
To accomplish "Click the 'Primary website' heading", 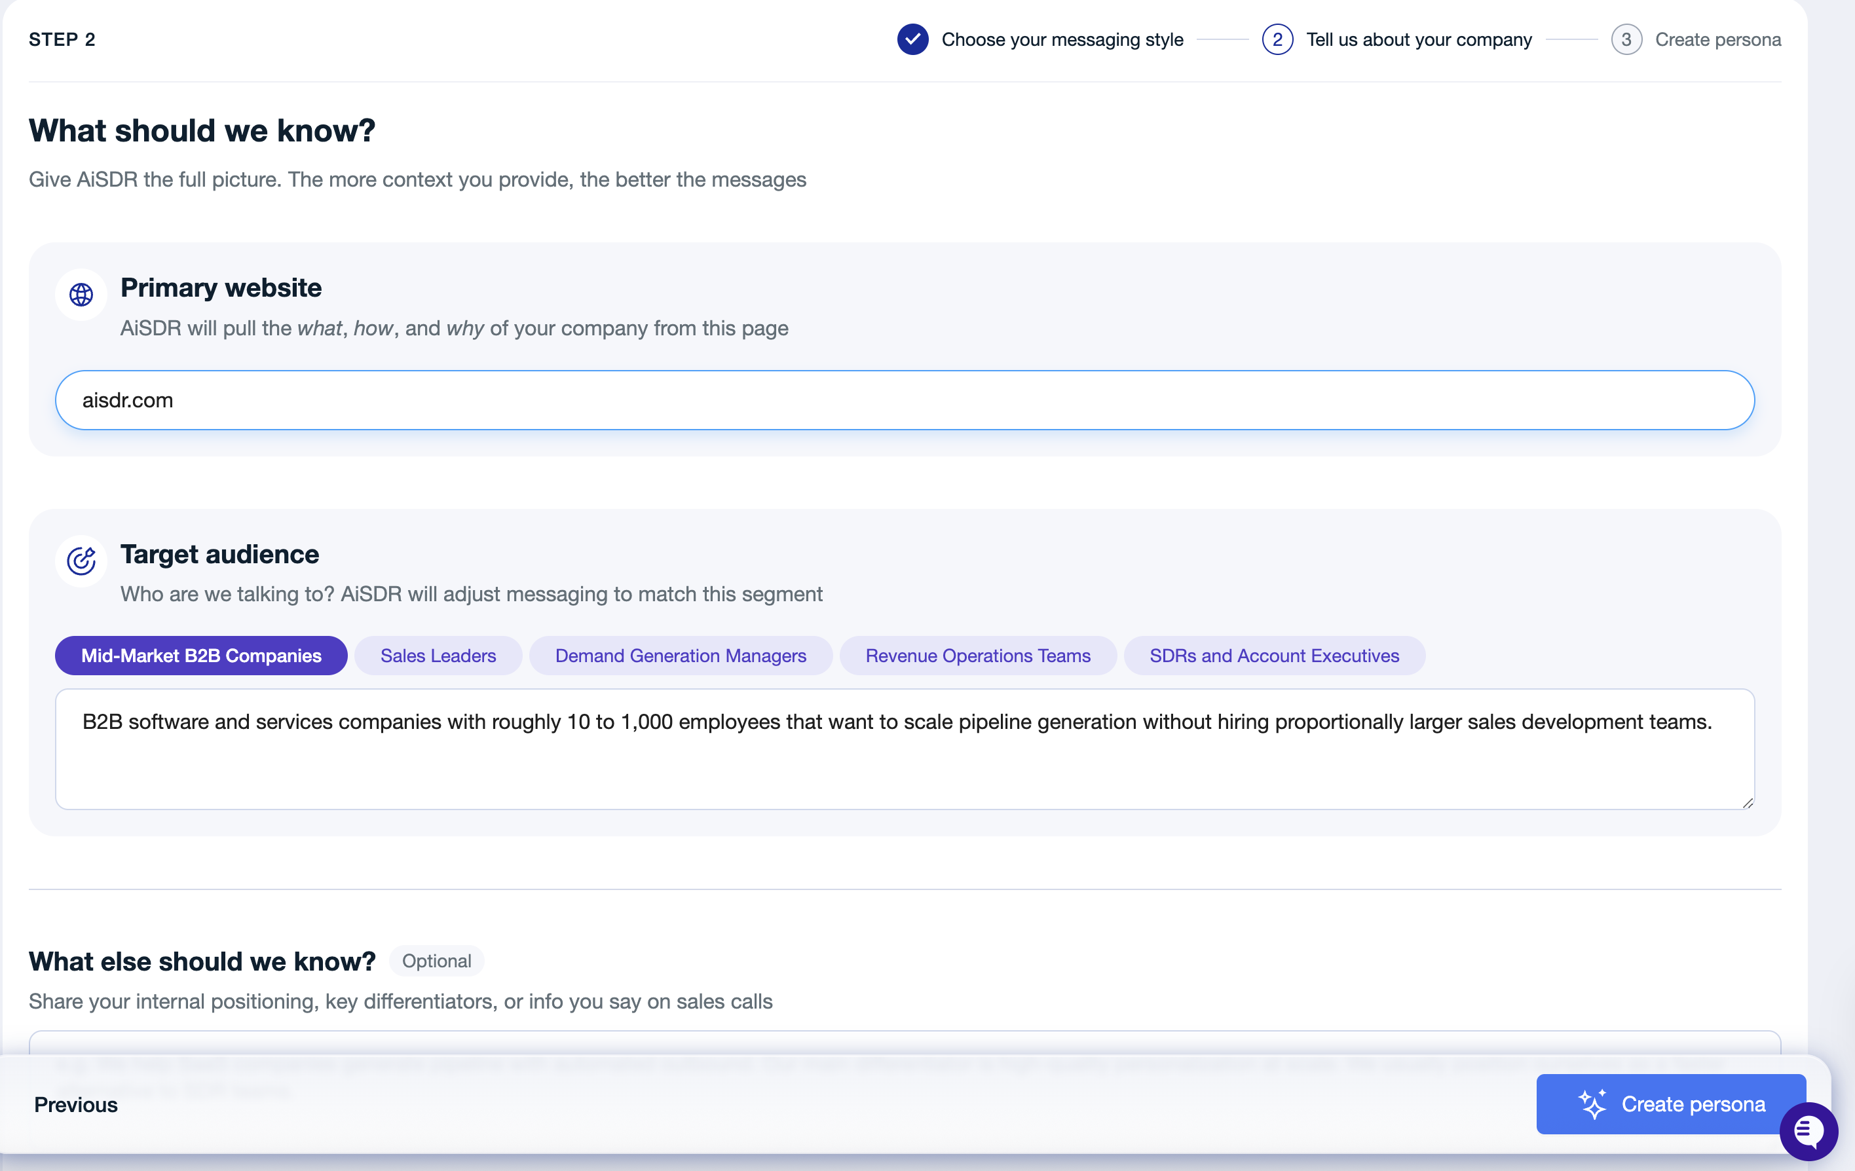I will click(x=221, y=288).
